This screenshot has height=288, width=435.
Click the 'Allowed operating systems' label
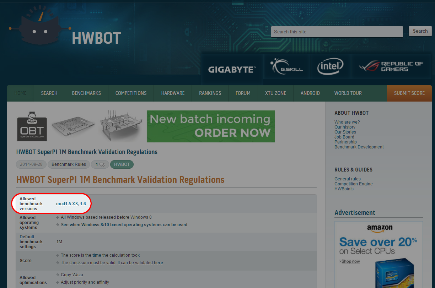click(29, 223)
